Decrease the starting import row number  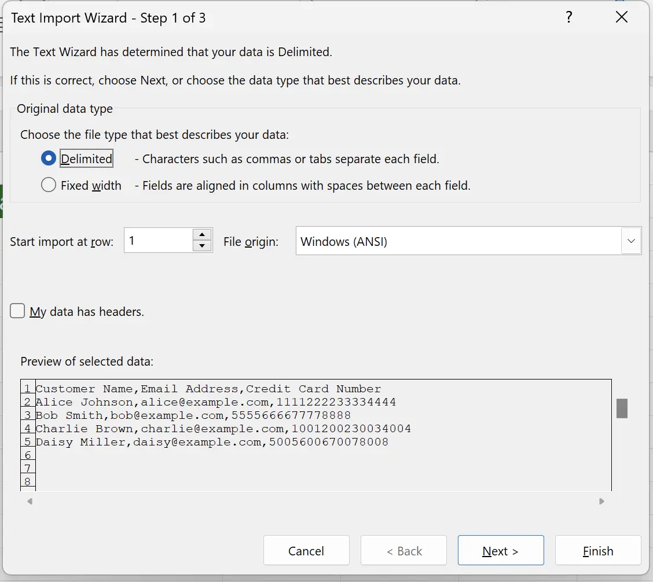[x=201, y=246]
